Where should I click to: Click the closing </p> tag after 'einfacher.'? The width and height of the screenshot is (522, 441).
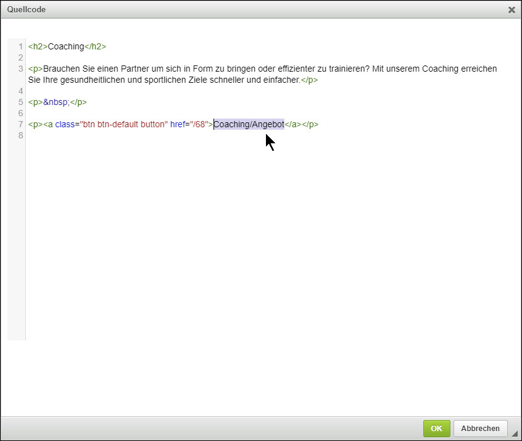309,80
